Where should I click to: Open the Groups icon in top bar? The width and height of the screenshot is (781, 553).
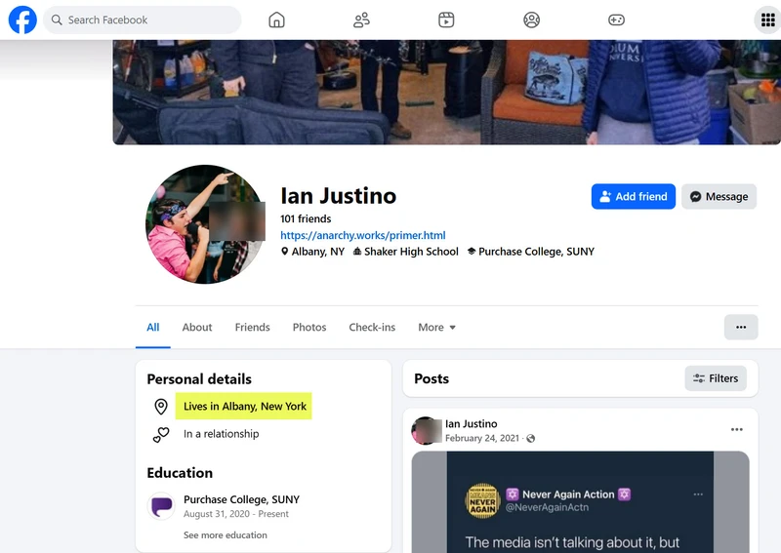(x=531, y=20)
